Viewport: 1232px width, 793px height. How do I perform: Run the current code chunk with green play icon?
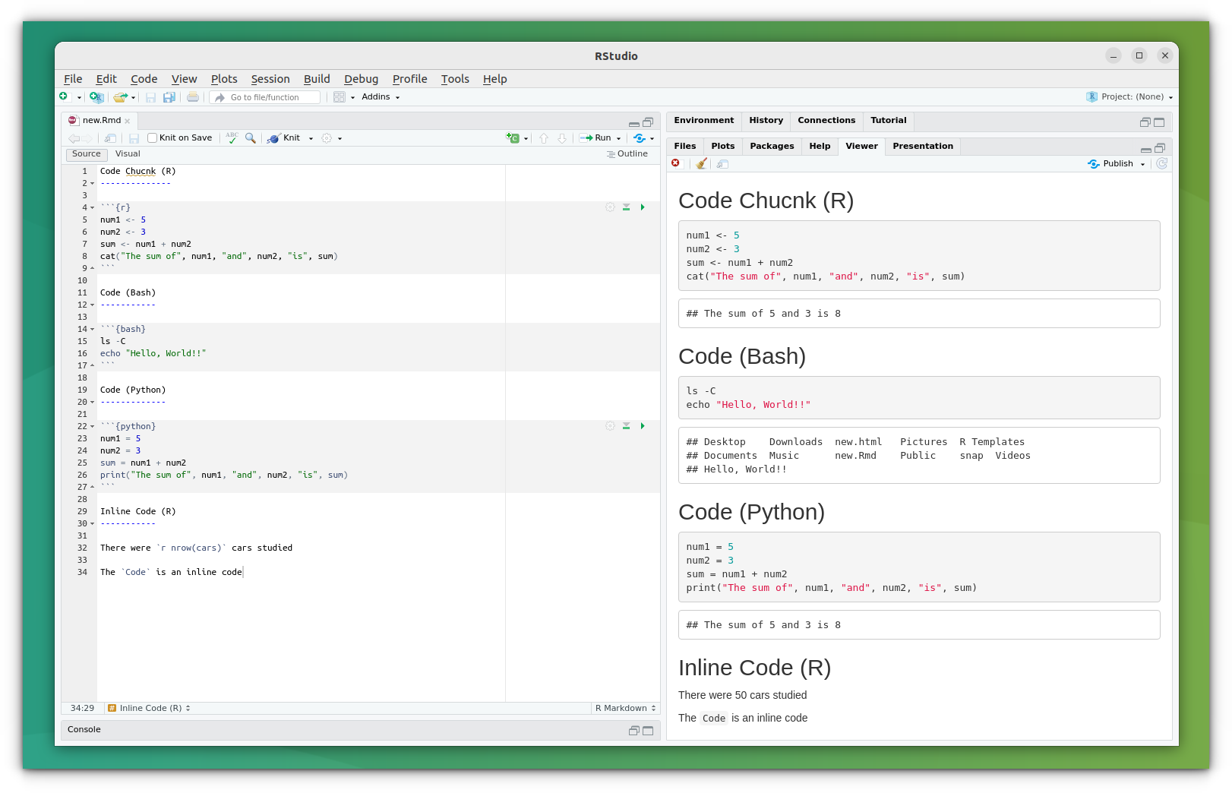click(643, 207)
